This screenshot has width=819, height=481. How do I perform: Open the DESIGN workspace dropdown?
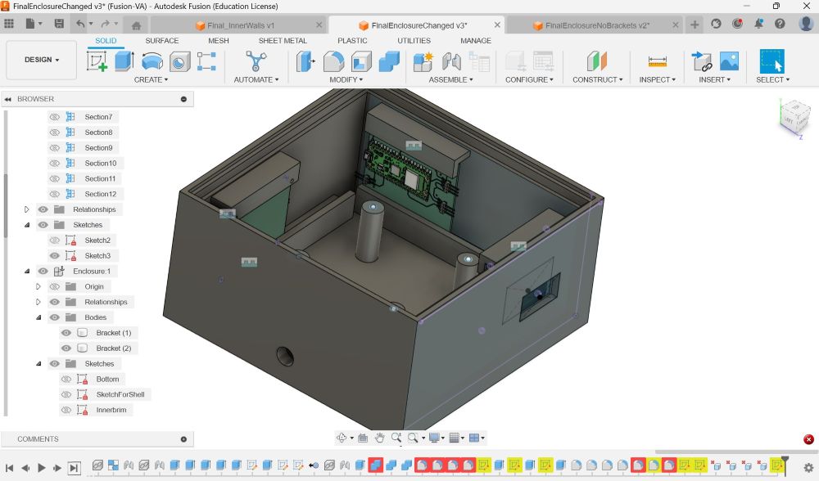pos(42,60)
